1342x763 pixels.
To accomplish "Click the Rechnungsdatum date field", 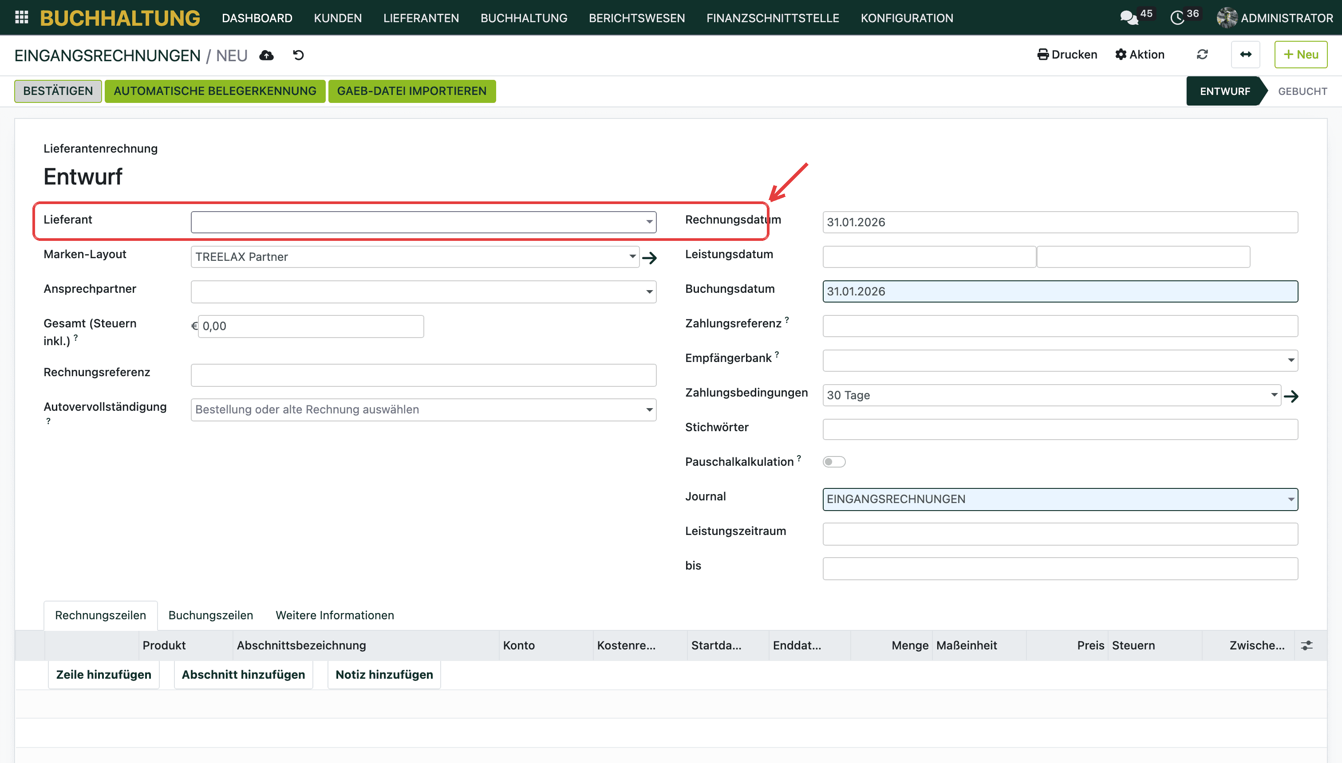I will (1061, 222).
